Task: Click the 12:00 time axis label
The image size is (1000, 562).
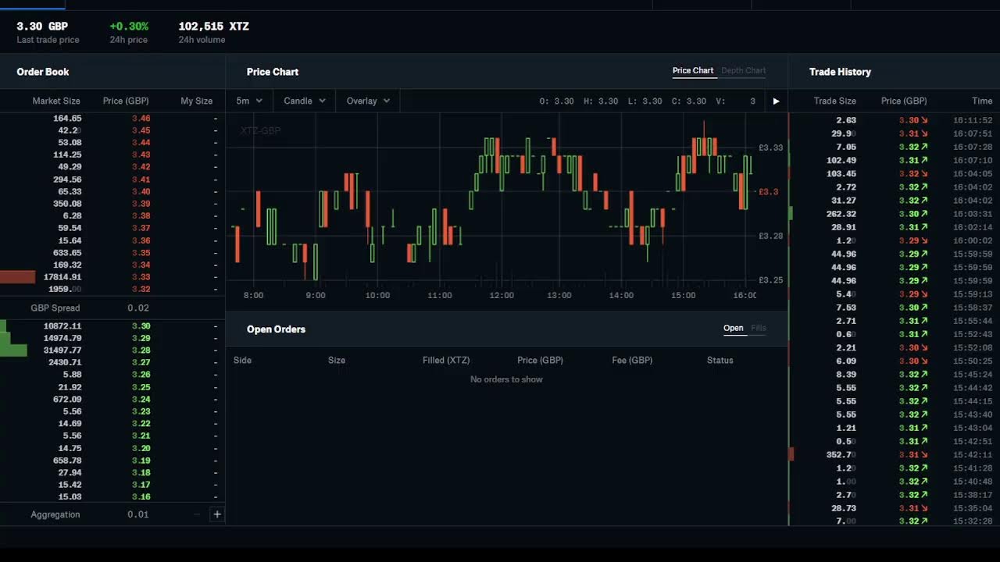Action: click(x=502, y=295)
